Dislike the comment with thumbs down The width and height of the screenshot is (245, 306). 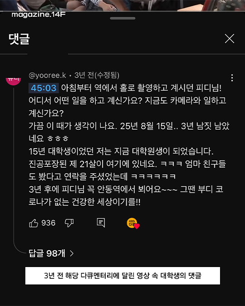(69, 223)
